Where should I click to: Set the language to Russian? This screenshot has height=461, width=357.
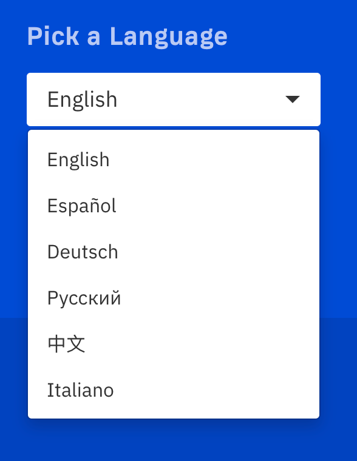[x=174, y=298]
